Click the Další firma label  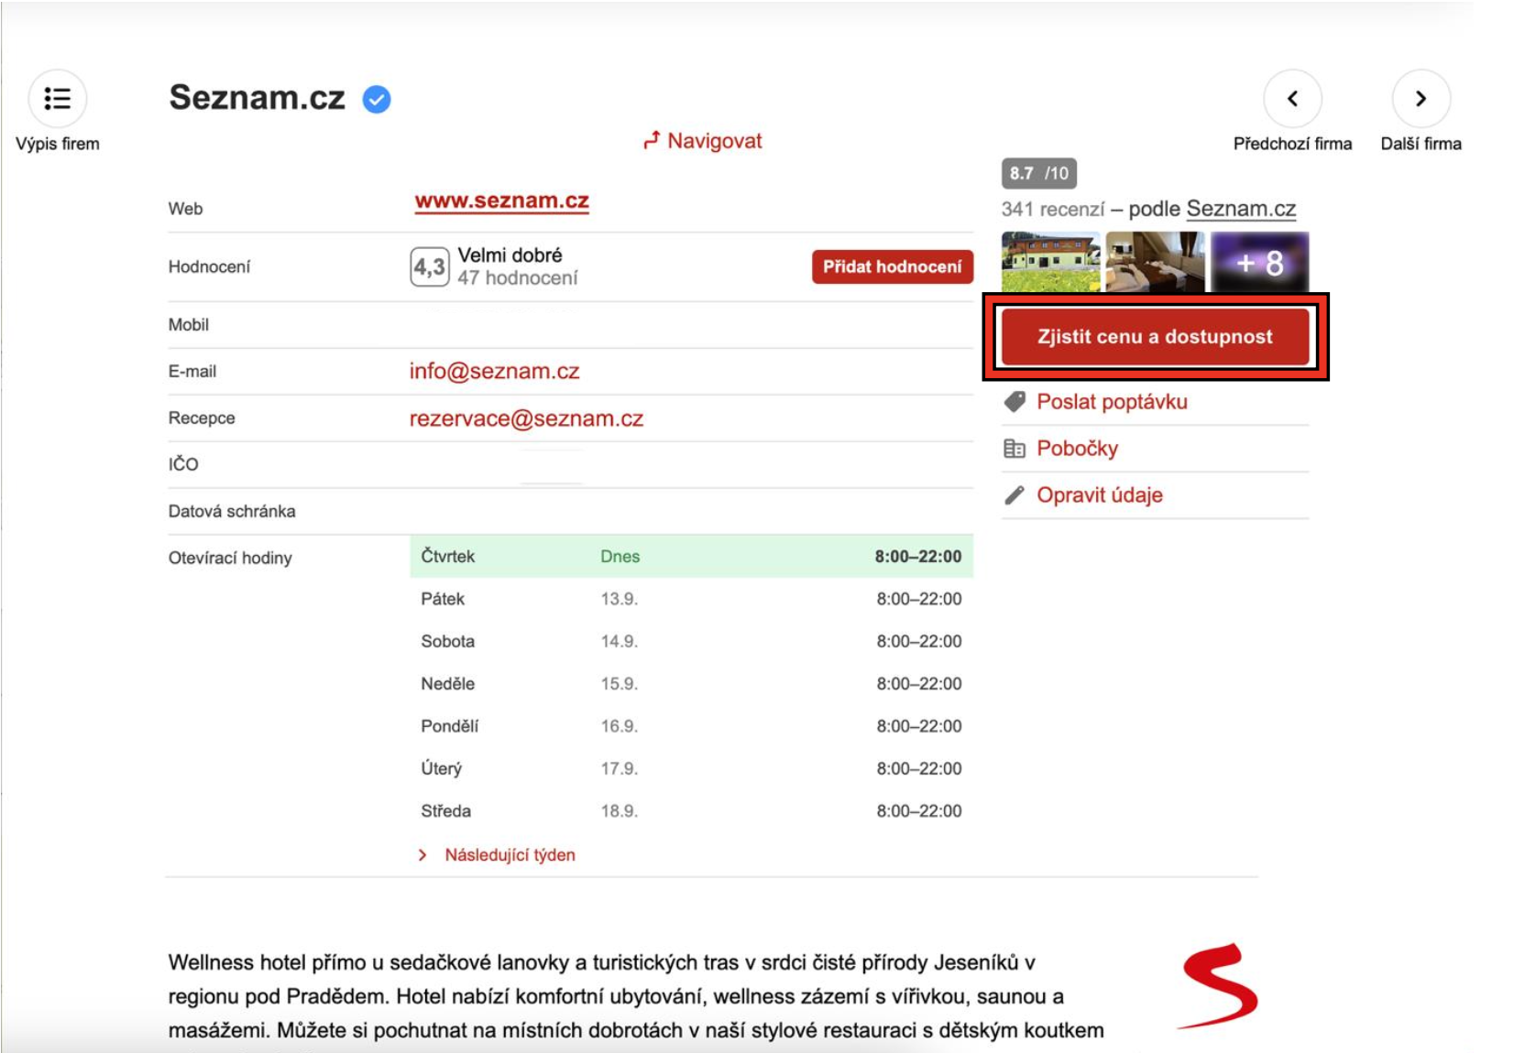point(1421,144)
